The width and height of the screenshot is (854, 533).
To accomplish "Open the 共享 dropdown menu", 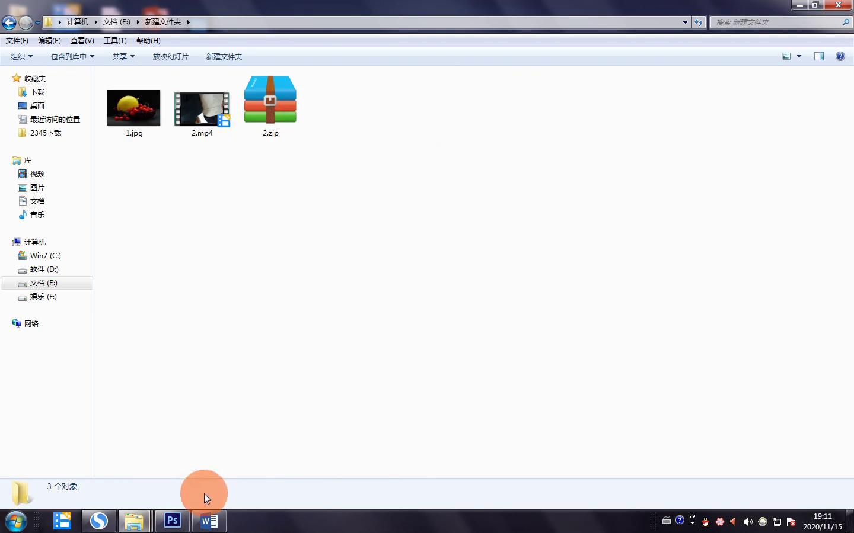I will [x=123, y=57].
